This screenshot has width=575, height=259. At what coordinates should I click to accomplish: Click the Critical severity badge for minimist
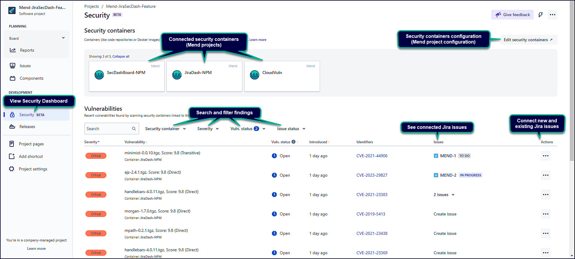96,156
